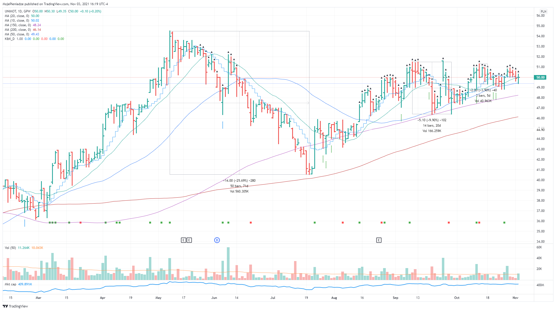Image resolution: width=556 pixels, height=311 pixels.
Task: Click the Aug label on the time axis
Action: (334, 298)
